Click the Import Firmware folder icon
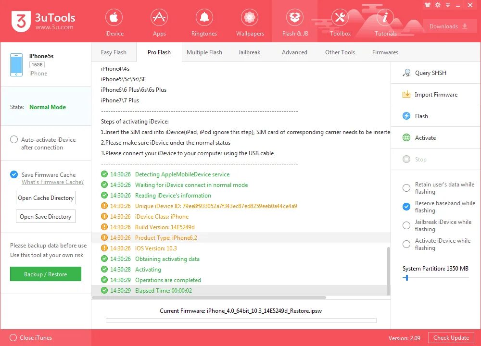The width and height of the screenshot is (481, 346). pos(406,94)
